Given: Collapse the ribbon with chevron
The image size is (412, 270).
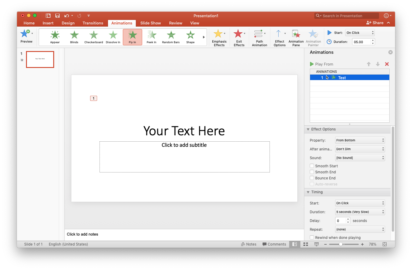Looking at the screenshot, I should (x=389, y=23).
